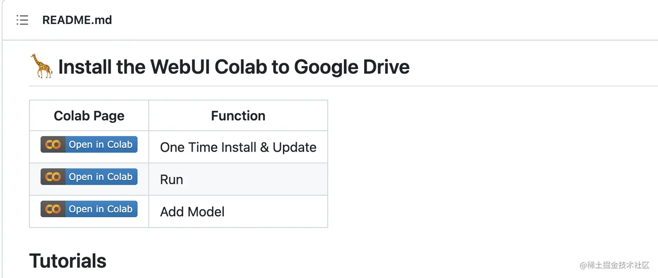Click the words Google Drive in the heading

coord(352,67)
